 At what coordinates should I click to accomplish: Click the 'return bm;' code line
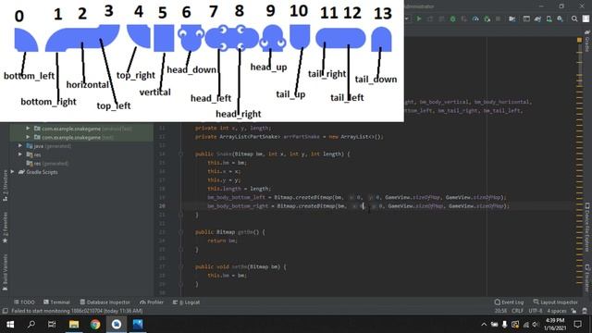pos(222,240)
